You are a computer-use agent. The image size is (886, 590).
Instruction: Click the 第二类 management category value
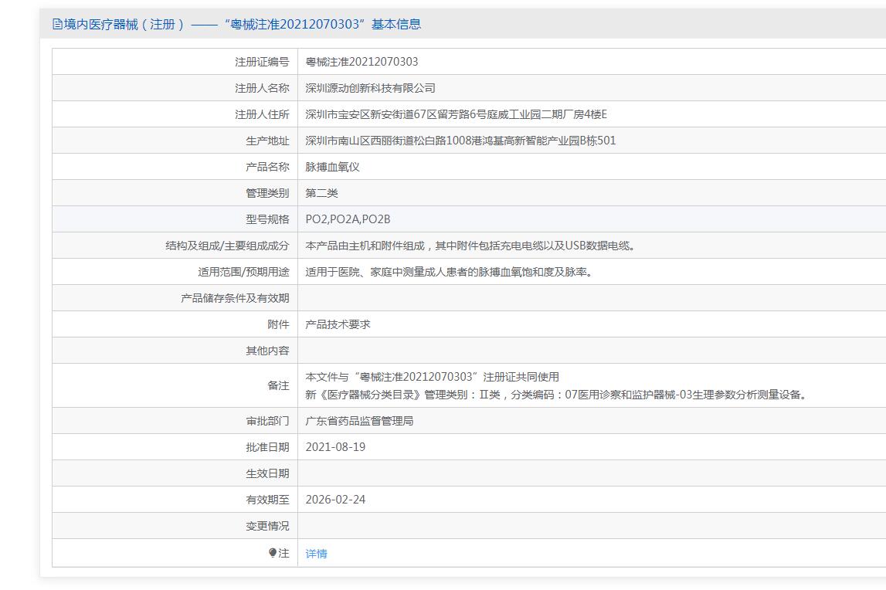point(321,193)
